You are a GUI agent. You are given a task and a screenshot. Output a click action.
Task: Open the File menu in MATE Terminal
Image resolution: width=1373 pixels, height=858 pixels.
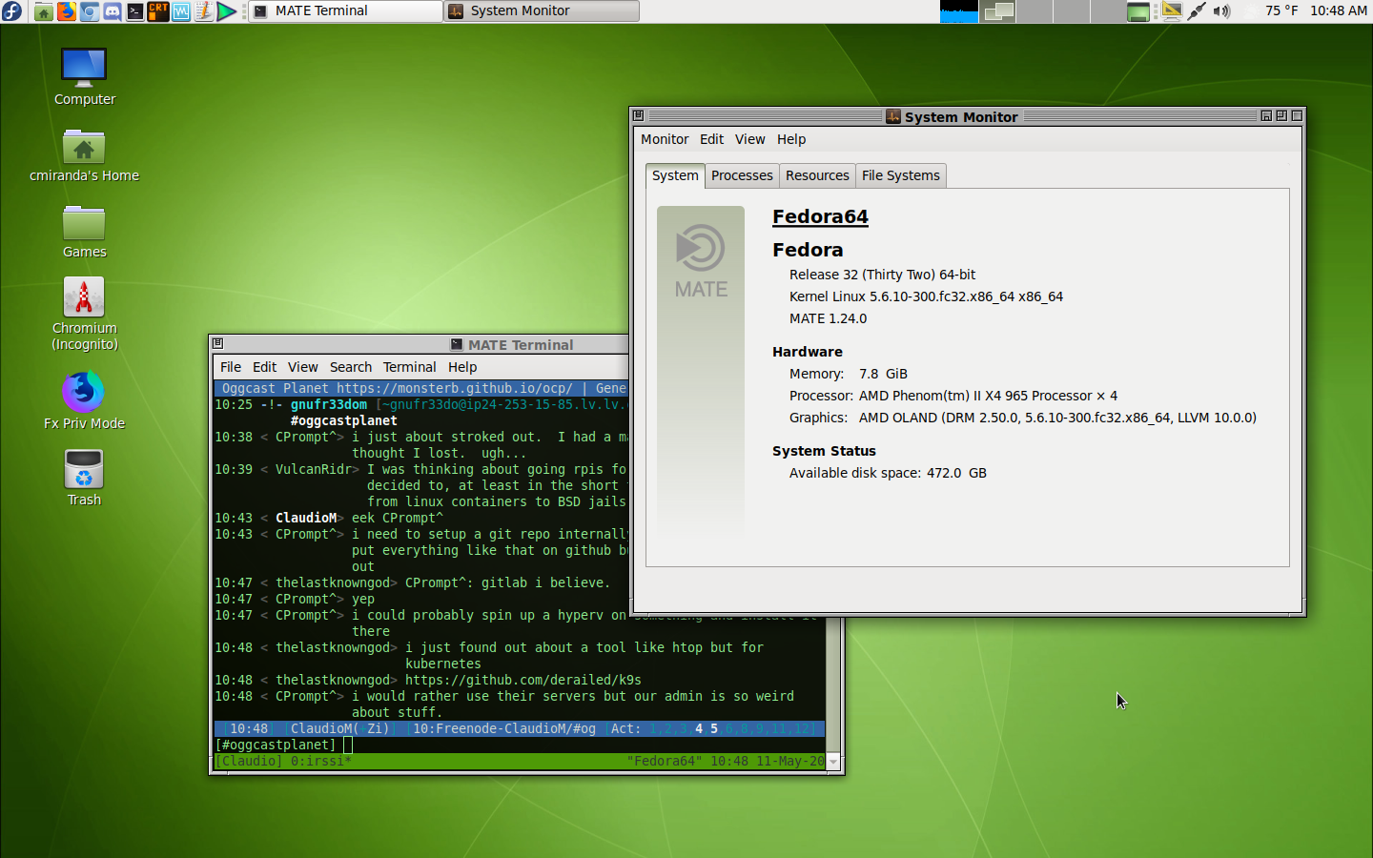click(x=231, y=367)
